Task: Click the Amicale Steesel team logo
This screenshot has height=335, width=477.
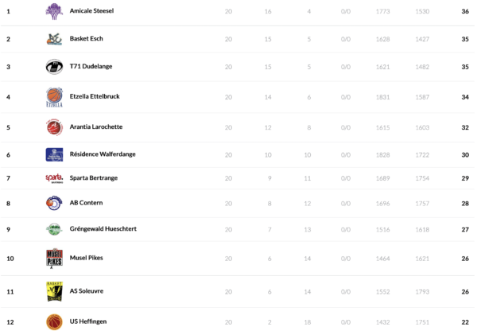Action: click(54, 12)
